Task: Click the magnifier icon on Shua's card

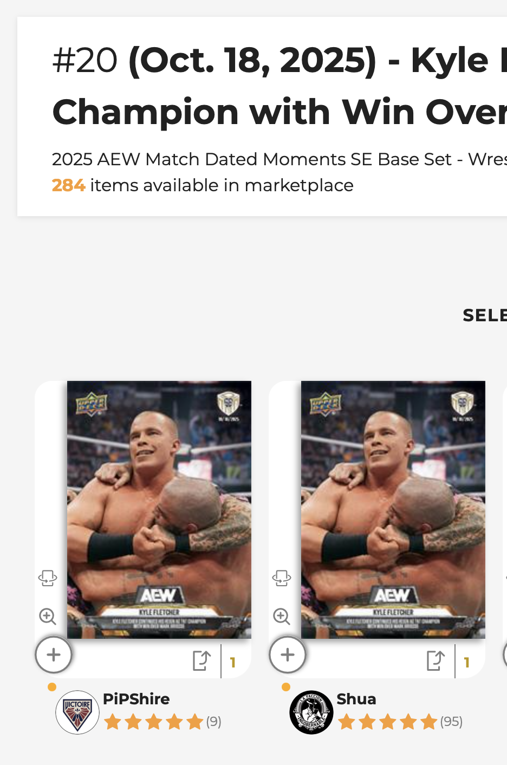Action: (282, 616)
